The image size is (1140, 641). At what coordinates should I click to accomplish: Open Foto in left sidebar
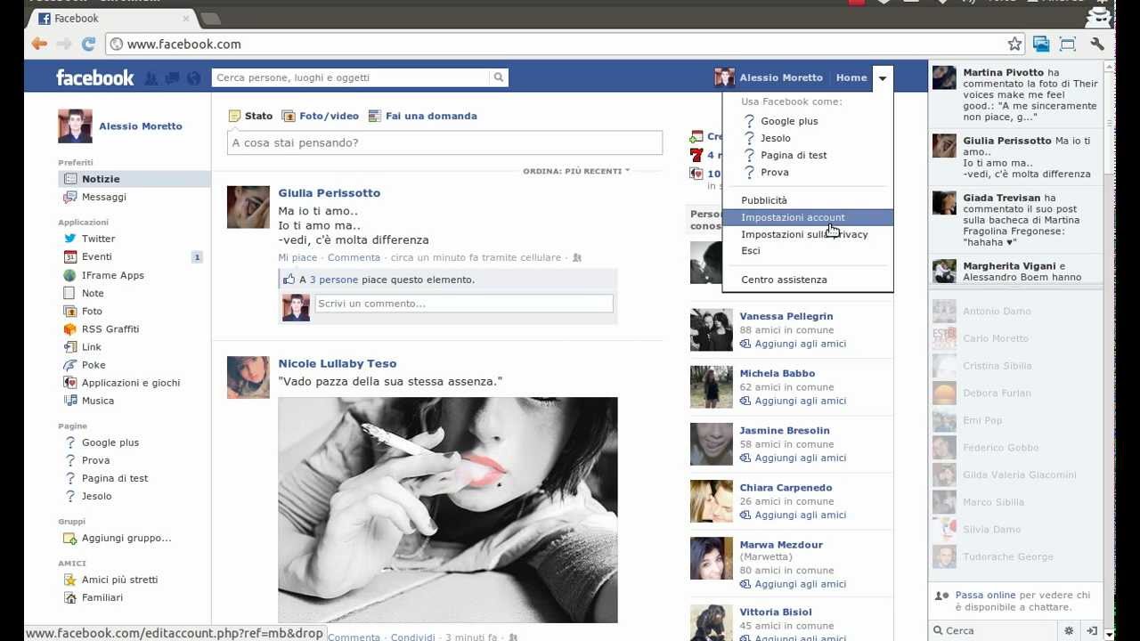(x=92, y=311)
